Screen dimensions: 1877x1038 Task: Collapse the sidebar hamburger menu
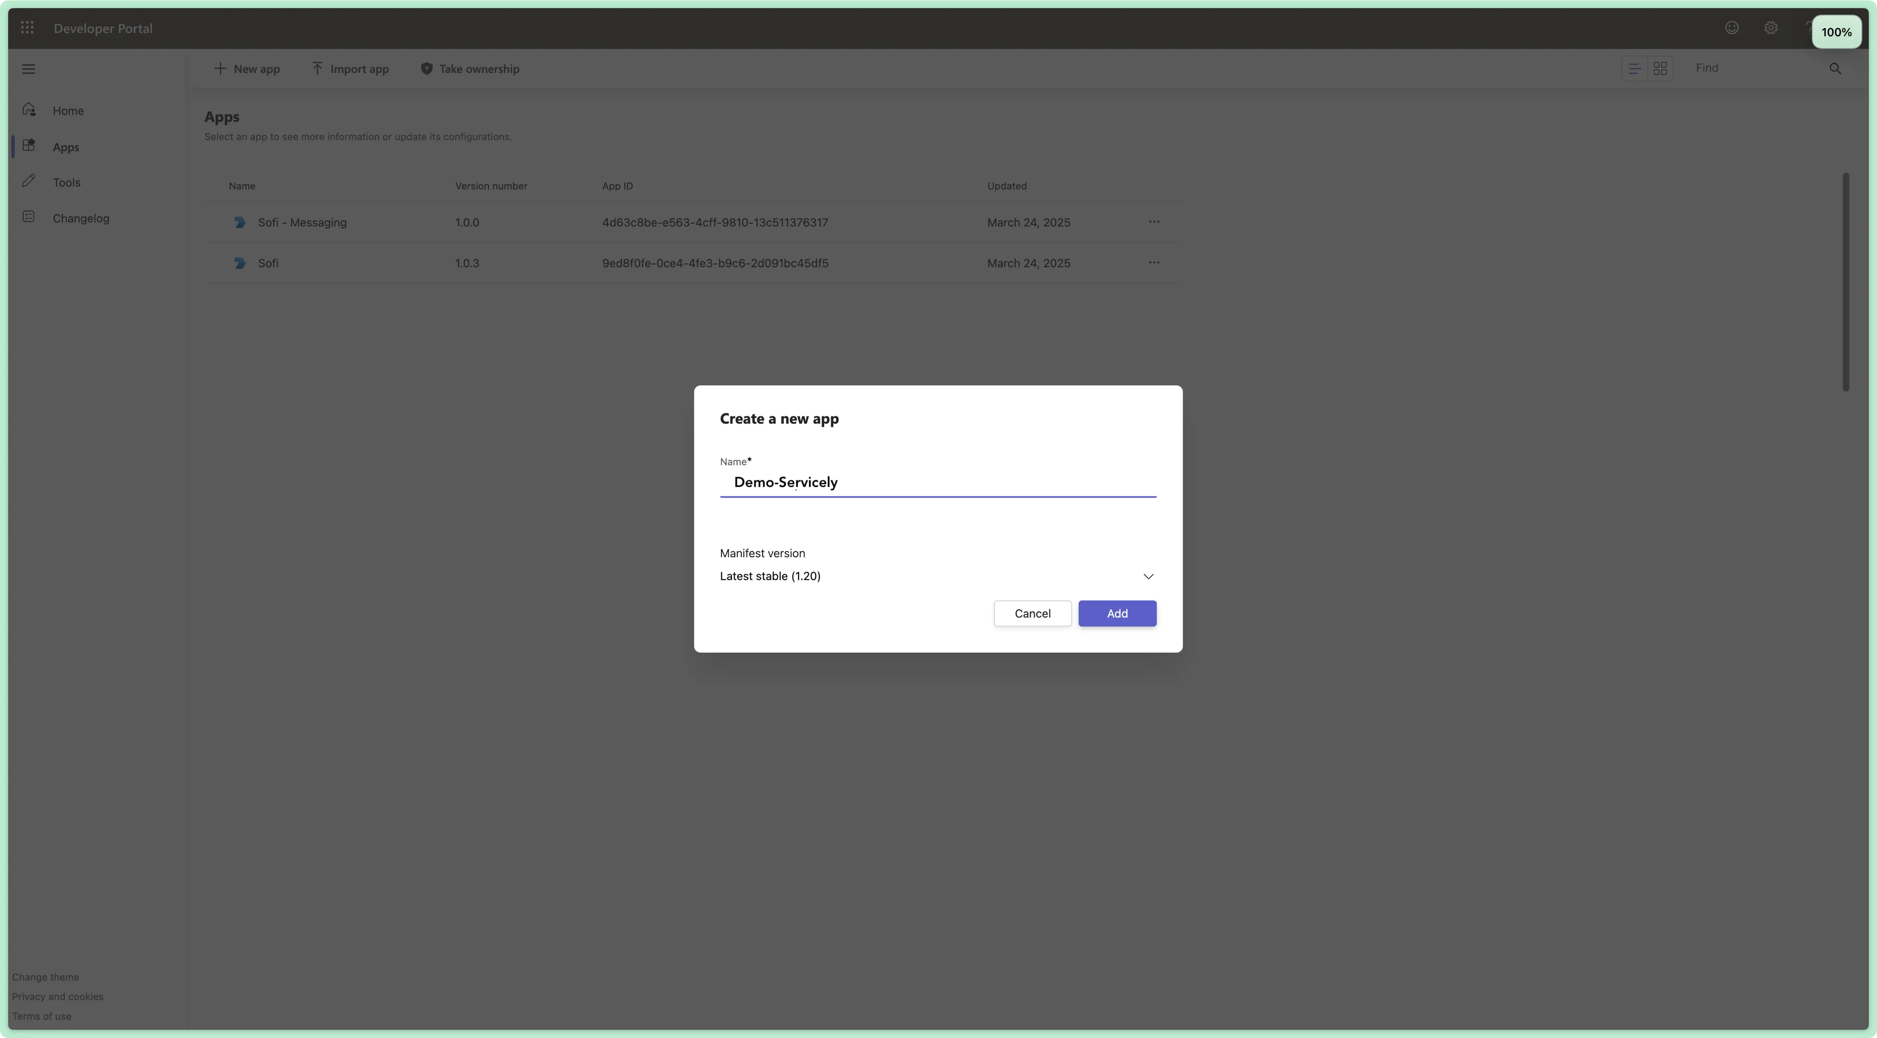pos(28,69)
